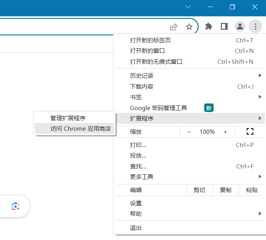
Task: Click the share page icon in address bar
Action: [x=174, y=27]
